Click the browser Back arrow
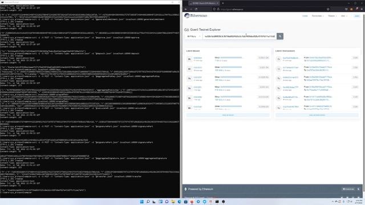 [x=186, y=9]
